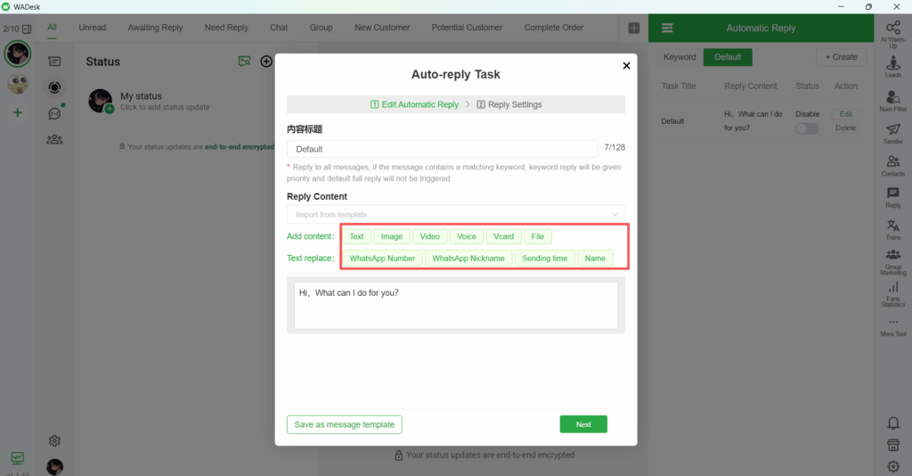This screenshot has width=912, height=476.
Task: Click the notification bell icon
Action: (x=893, y=423)
